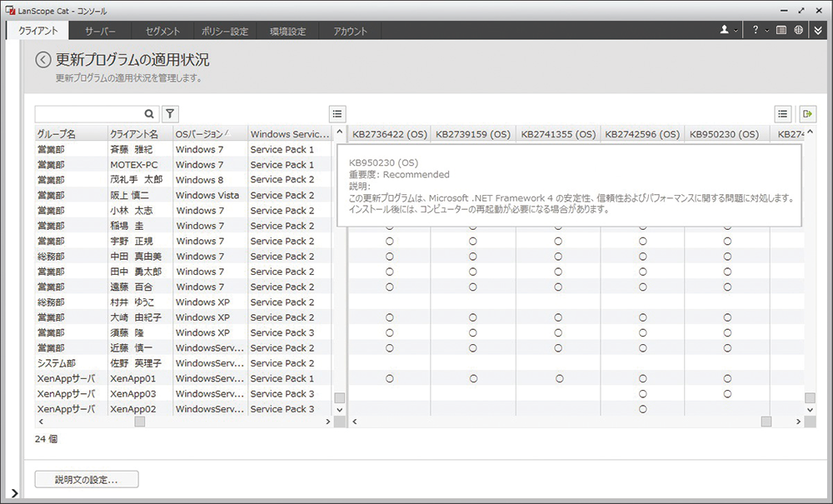Click the search magnifier icon
Viewport: 833px width, 504px height.
click(x=149, y=113)
